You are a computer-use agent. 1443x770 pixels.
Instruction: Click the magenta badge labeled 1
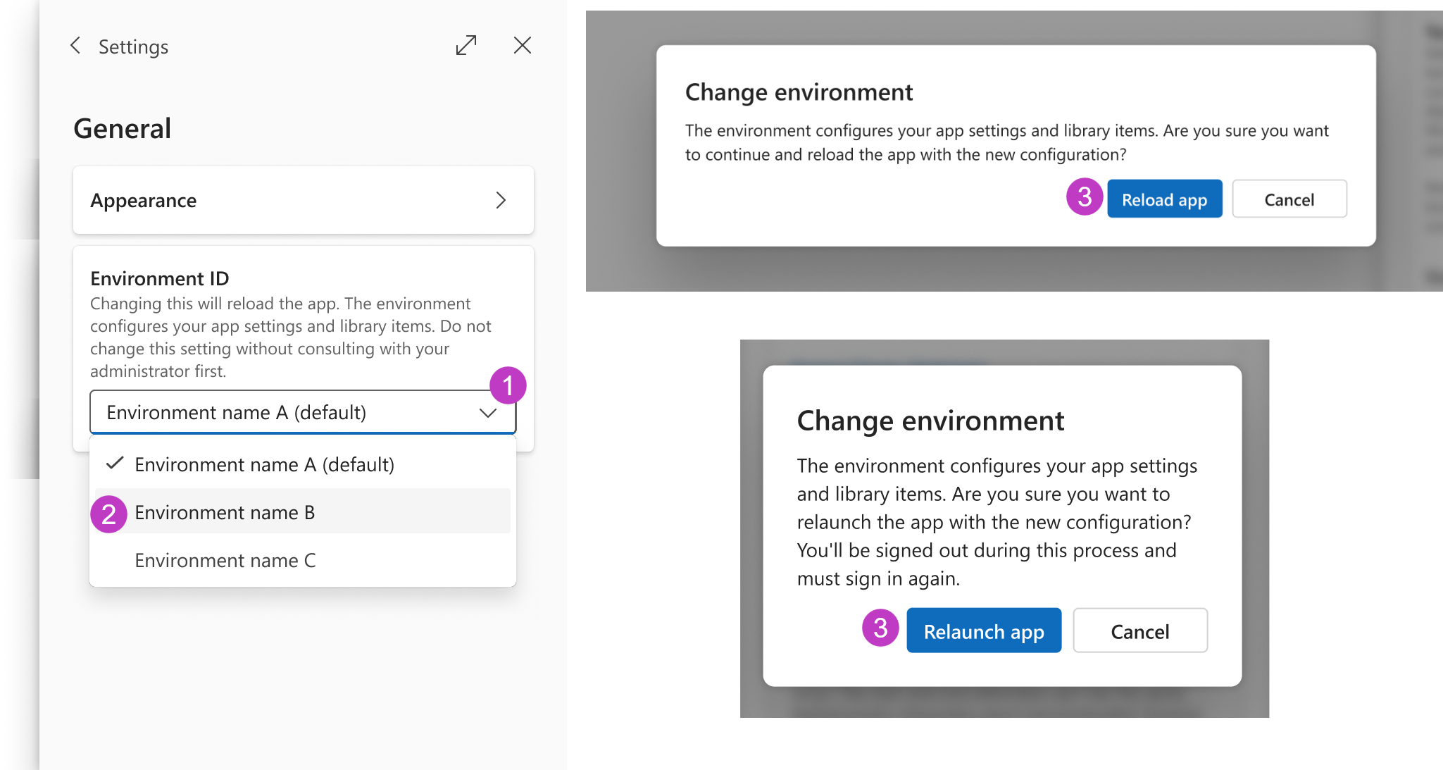(508, 386)
